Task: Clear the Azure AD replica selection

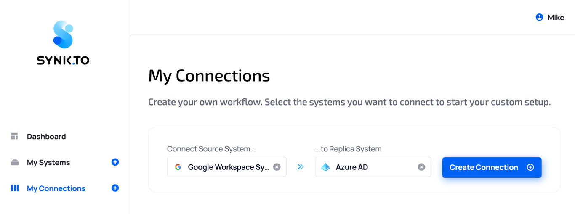Action: point(421,167)
